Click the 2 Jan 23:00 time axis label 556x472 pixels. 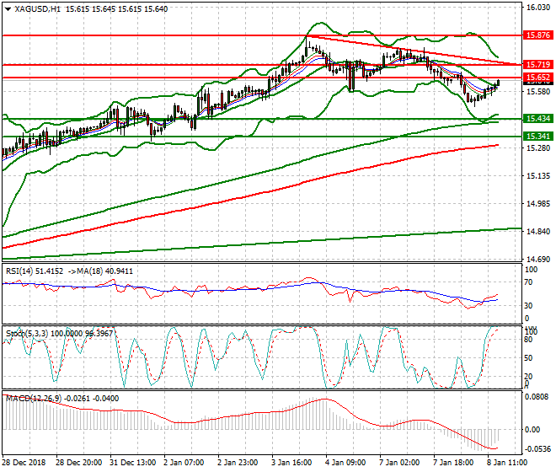pyautogui.click(x=238, y=463)
